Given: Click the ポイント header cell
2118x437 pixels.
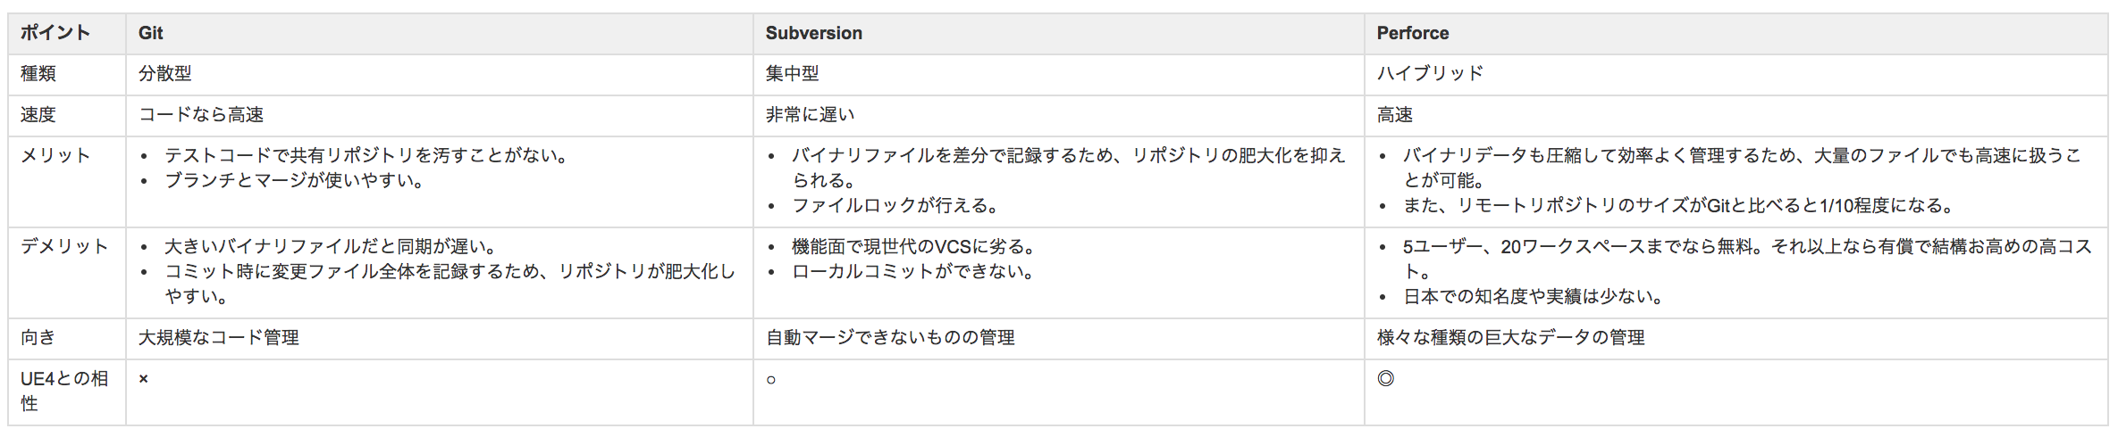Looking at the screenshot, I should point(55,33).
